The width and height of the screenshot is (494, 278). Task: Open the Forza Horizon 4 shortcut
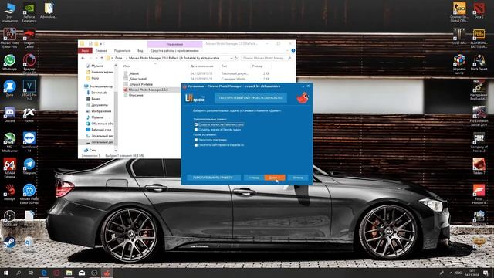coord(479,194)
